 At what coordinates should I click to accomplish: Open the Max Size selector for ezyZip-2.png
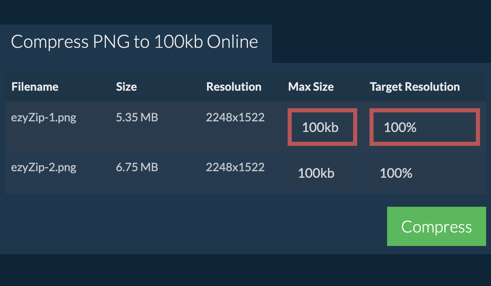316,173
